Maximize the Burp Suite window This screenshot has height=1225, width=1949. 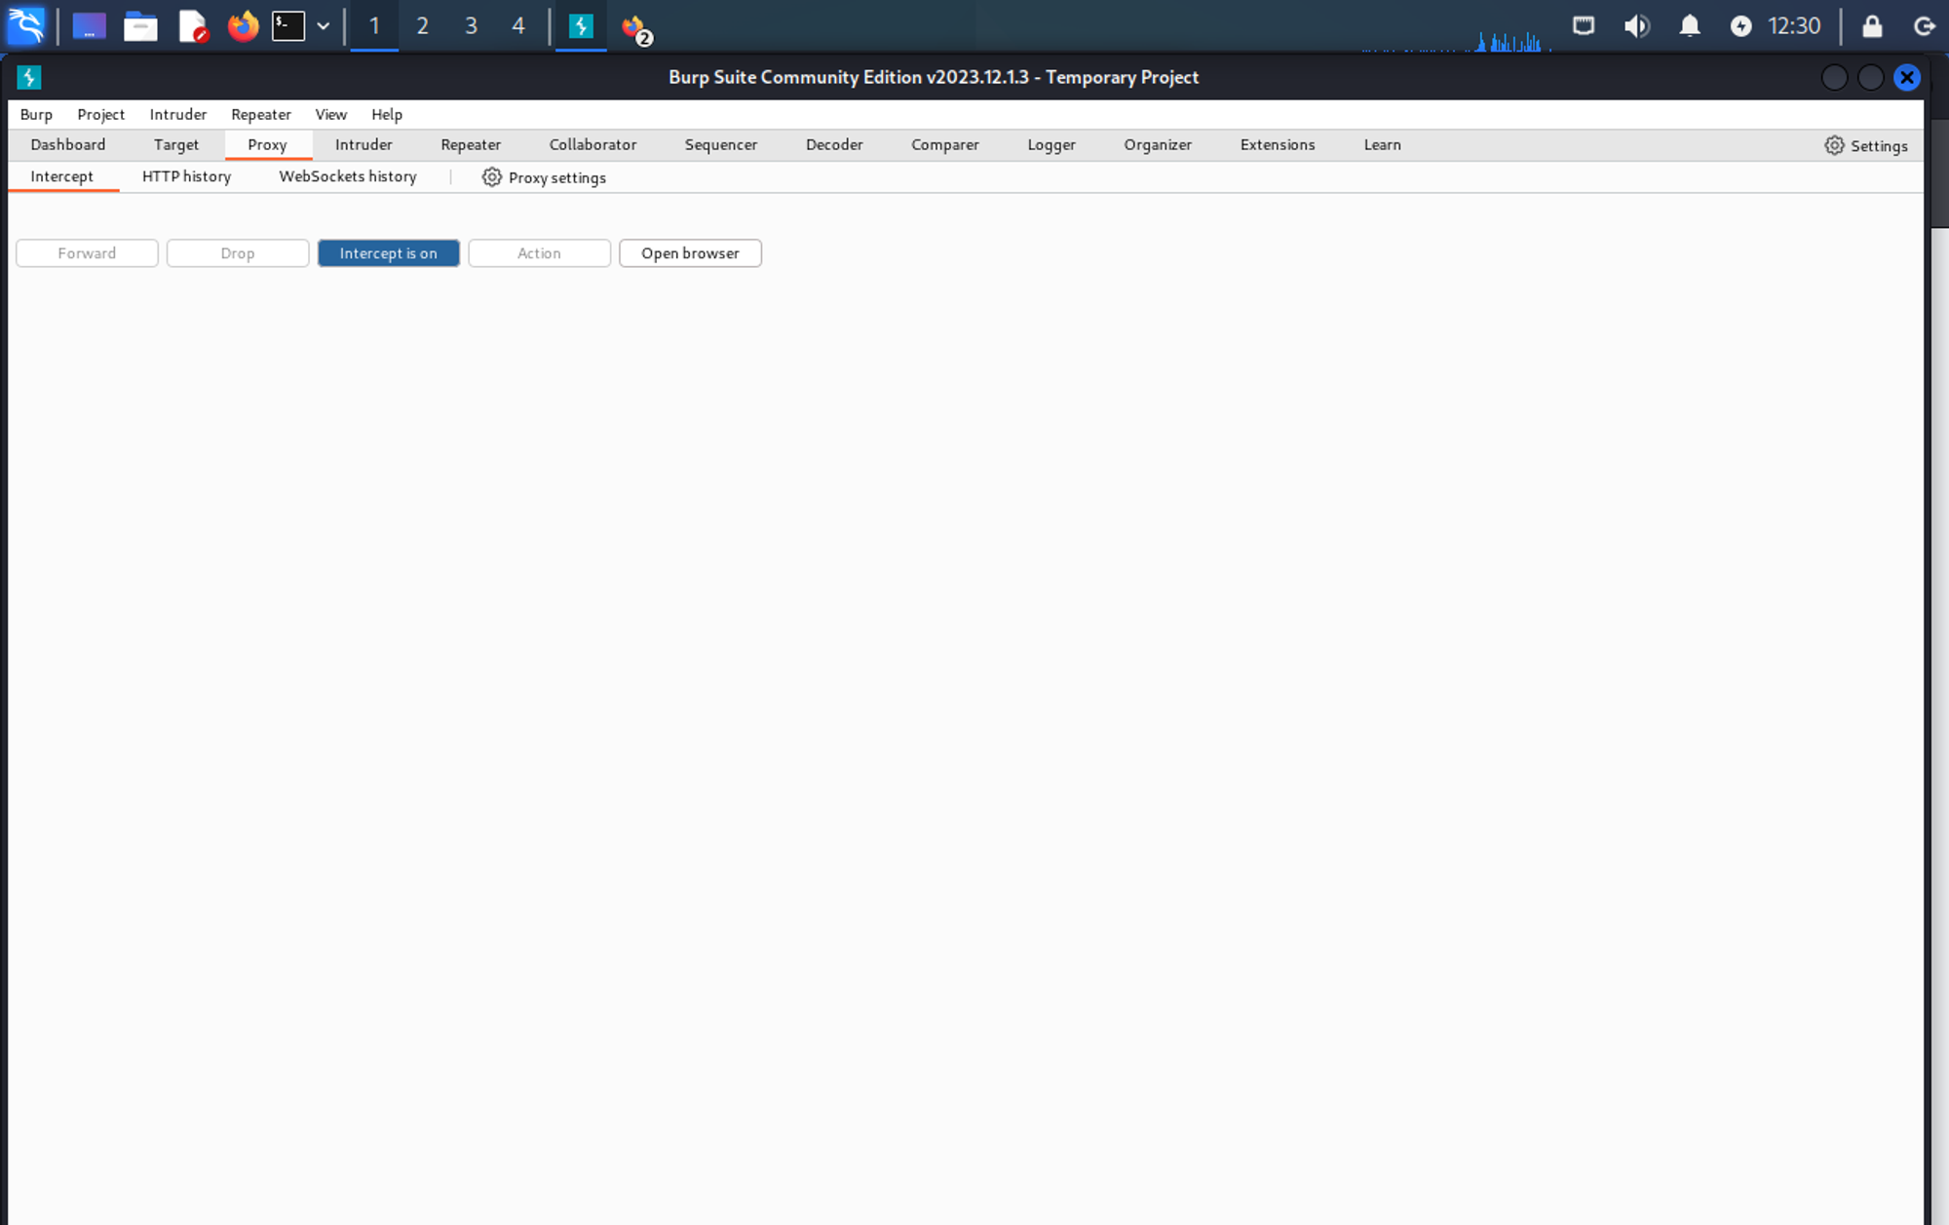1870,77
